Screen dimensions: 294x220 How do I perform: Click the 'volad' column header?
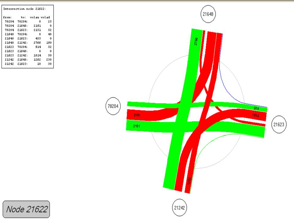pos(45,17)
